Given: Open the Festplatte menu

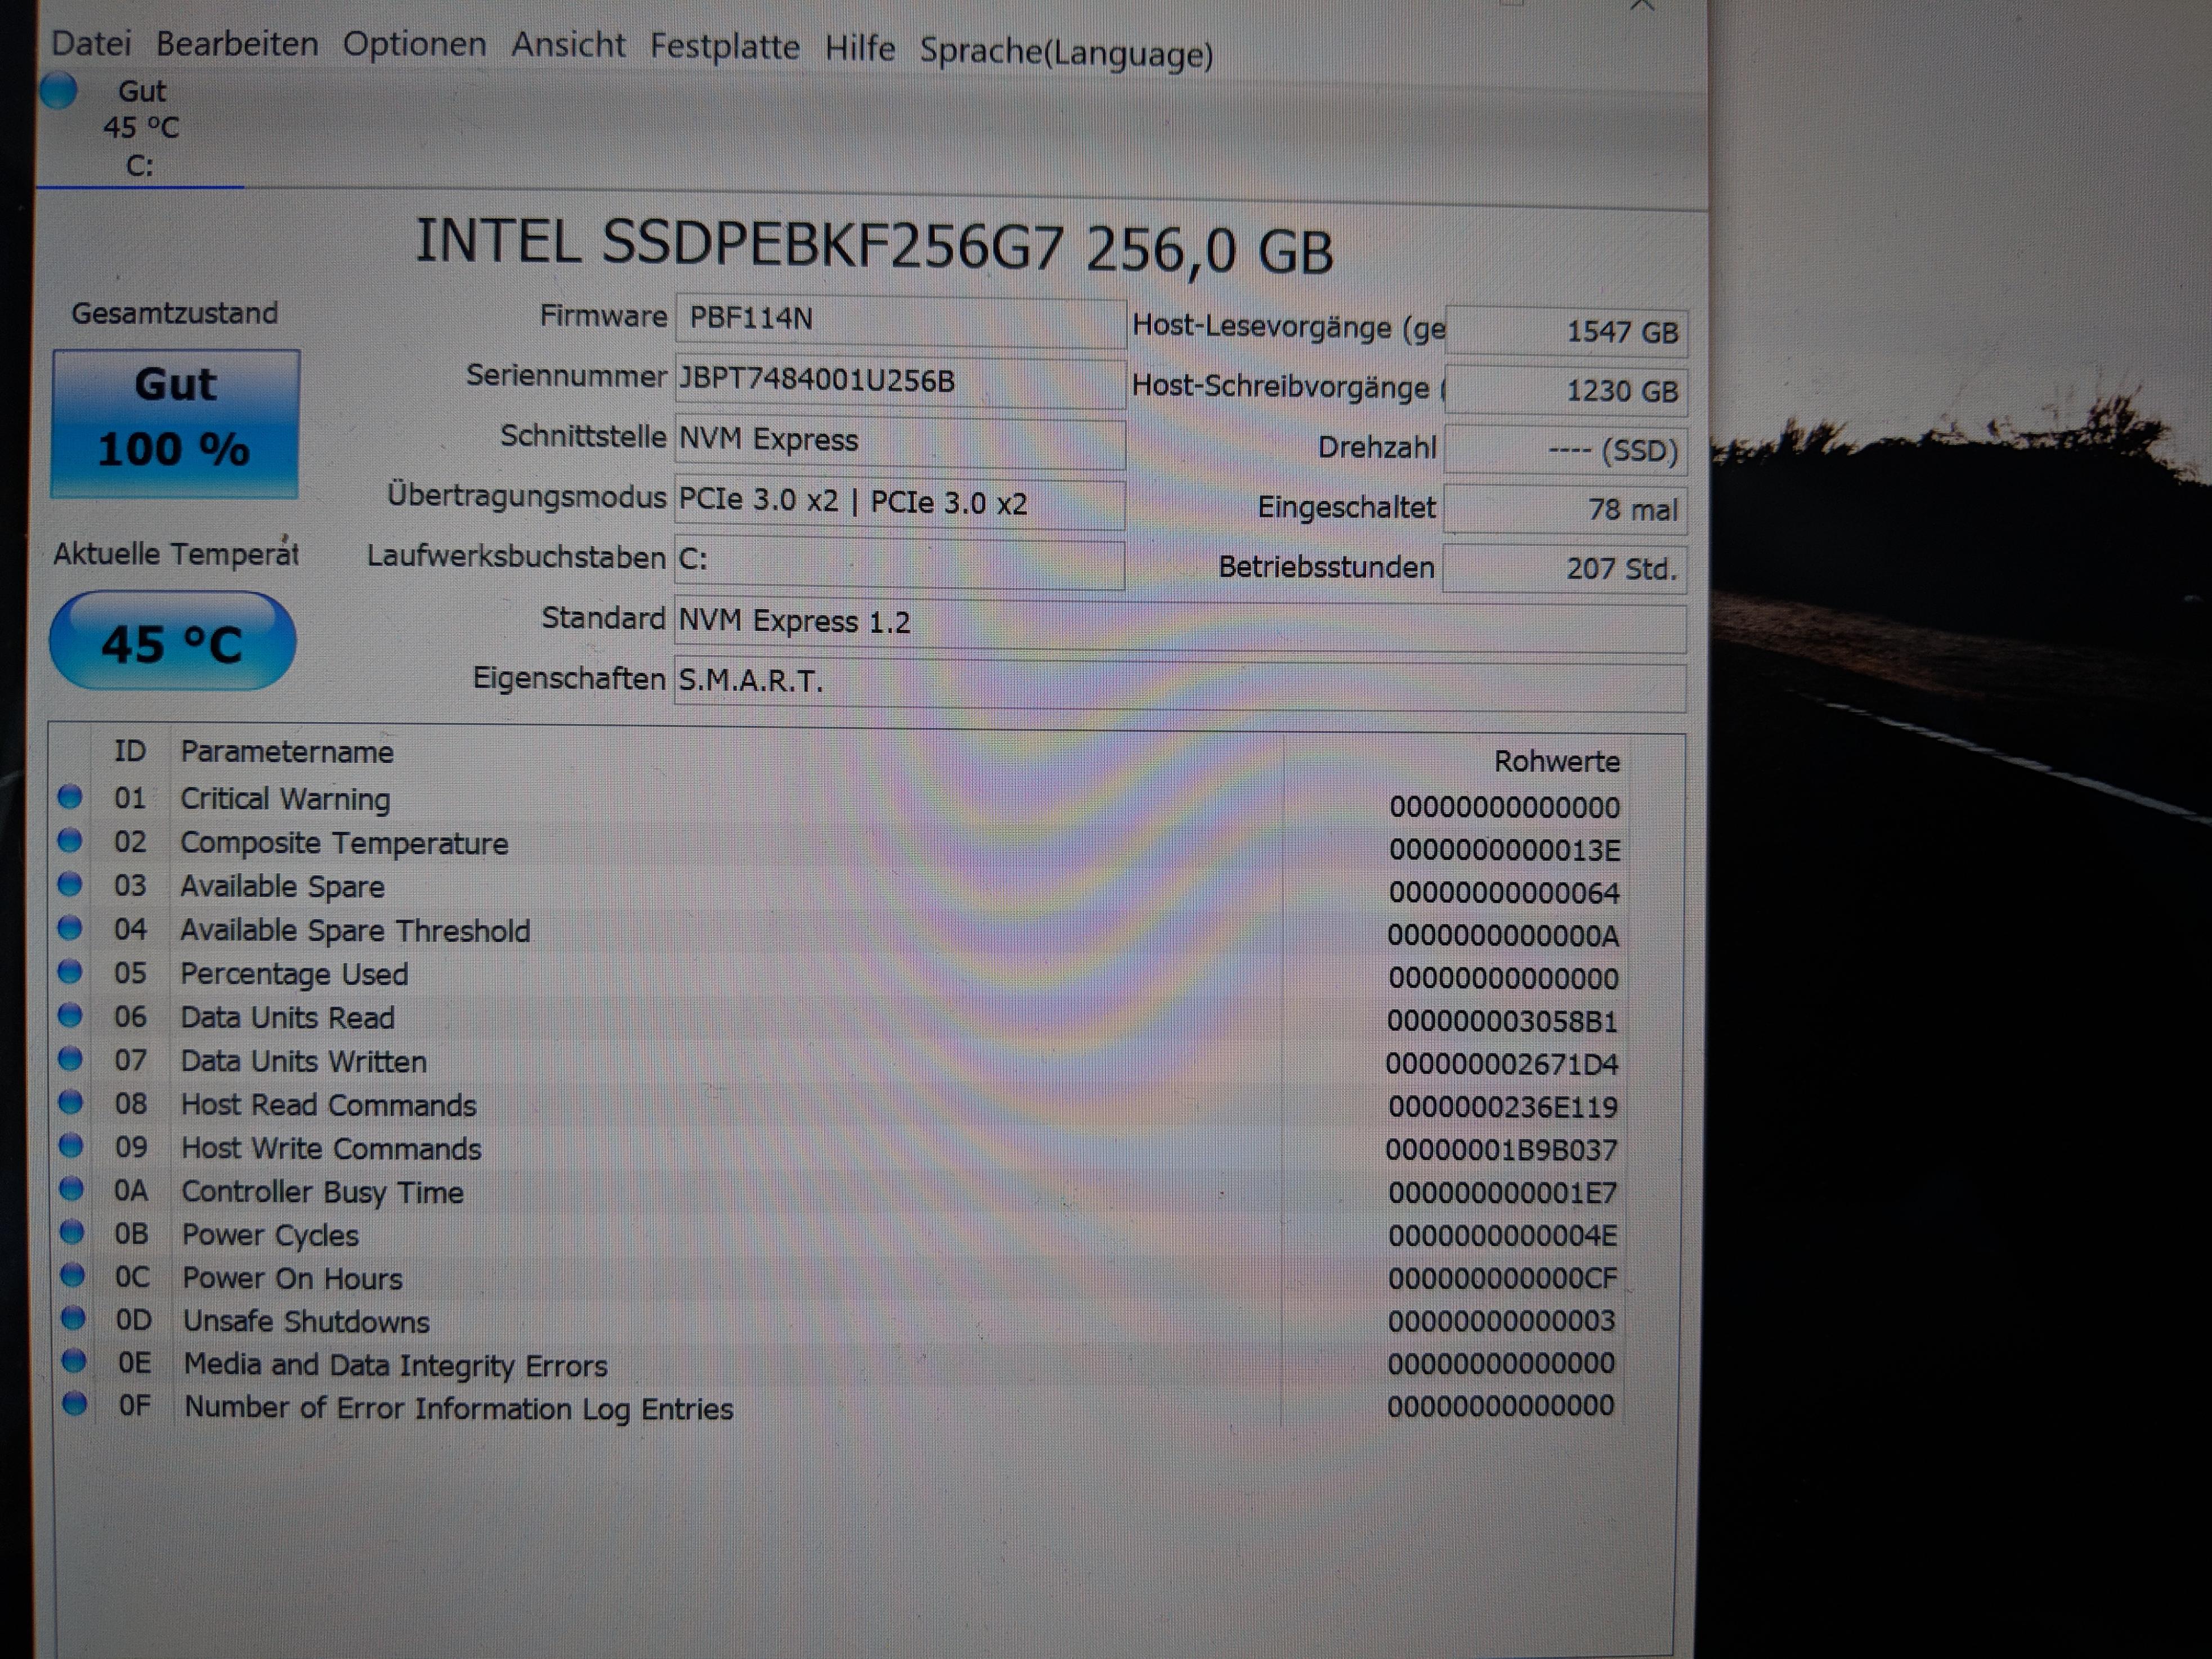Looking at the screenshot, I should tap(724, 47).
